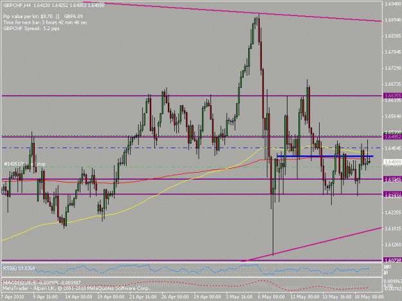Click the 1.61815 price axis label
The height and width of the screenshot is (301, 402).
(x=392, y=228)
